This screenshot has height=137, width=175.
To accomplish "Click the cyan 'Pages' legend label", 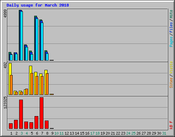I will 171,42.
